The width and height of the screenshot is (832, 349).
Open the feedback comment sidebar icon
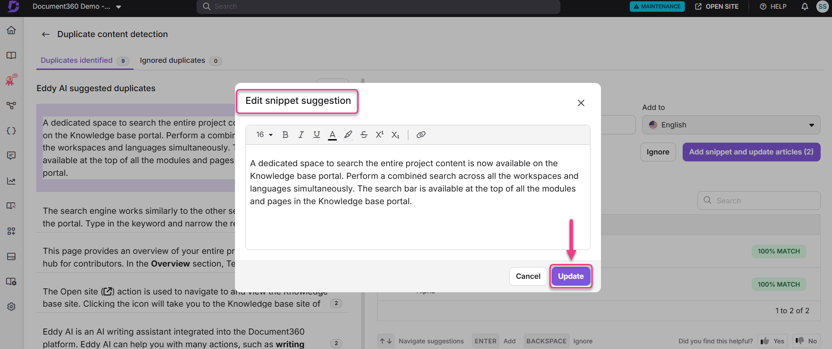point(11,156)
